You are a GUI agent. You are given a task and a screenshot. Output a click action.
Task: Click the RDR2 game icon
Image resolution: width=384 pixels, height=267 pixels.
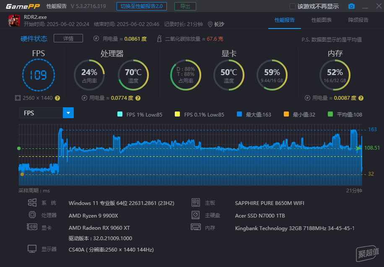tap(14, 21)
